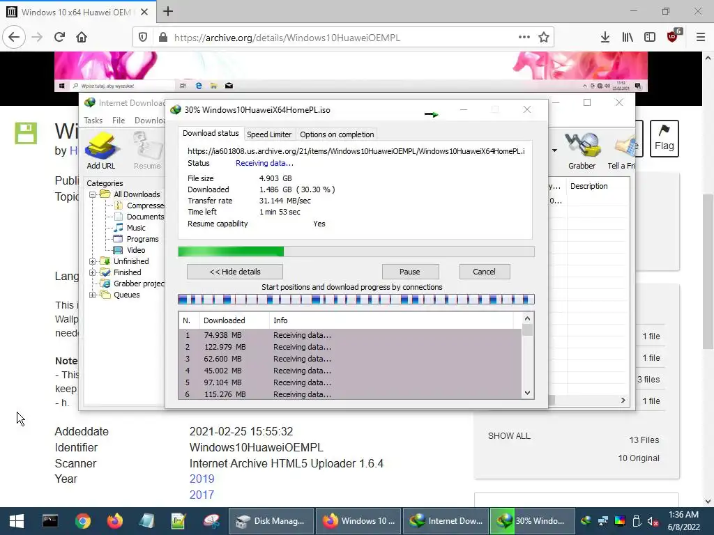The image size is (714, 535).
Task: Open Firefox downloads panel
Action: (605, 38)
